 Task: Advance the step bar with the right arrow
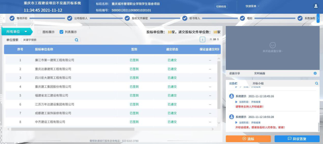[318, 18]
